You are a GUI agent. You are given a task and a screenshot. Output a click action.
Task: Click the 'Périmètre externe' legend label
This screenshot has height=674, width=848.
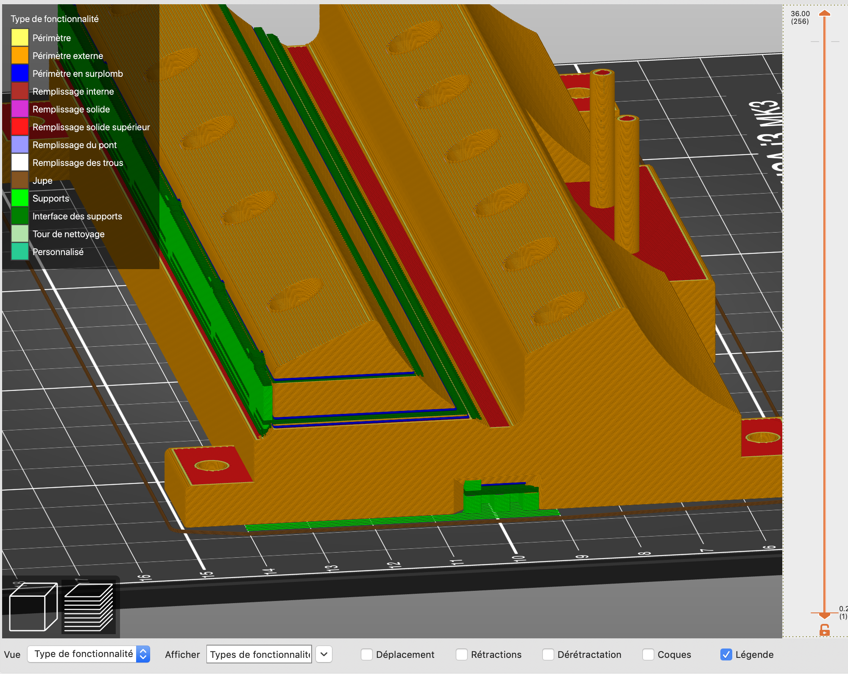pos(68,56)
